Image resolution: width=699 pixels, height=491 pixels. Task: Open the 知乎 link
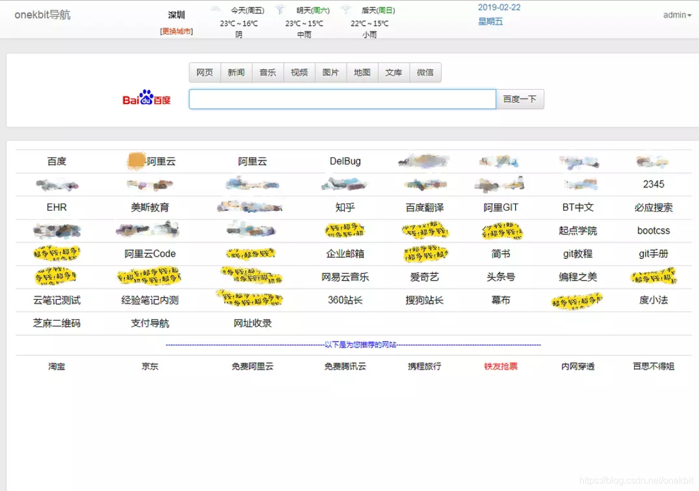click(x=345, y=207)
